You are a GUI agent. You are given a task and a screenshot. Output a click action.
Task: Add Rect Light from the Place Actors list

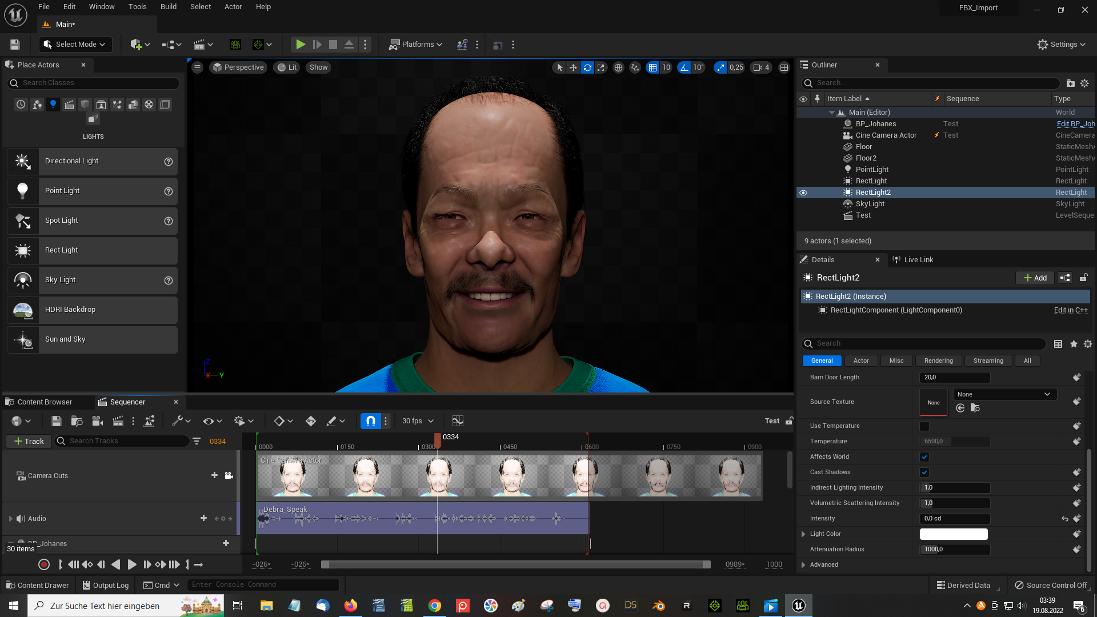(x=92, y=250)
